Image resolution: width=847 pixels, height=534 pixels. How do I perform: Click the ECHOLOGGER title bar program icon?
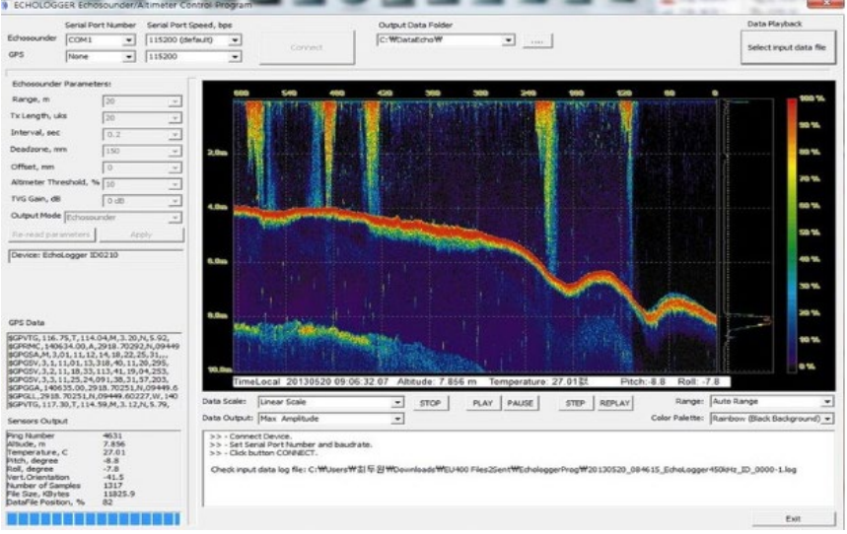[5, 5]
